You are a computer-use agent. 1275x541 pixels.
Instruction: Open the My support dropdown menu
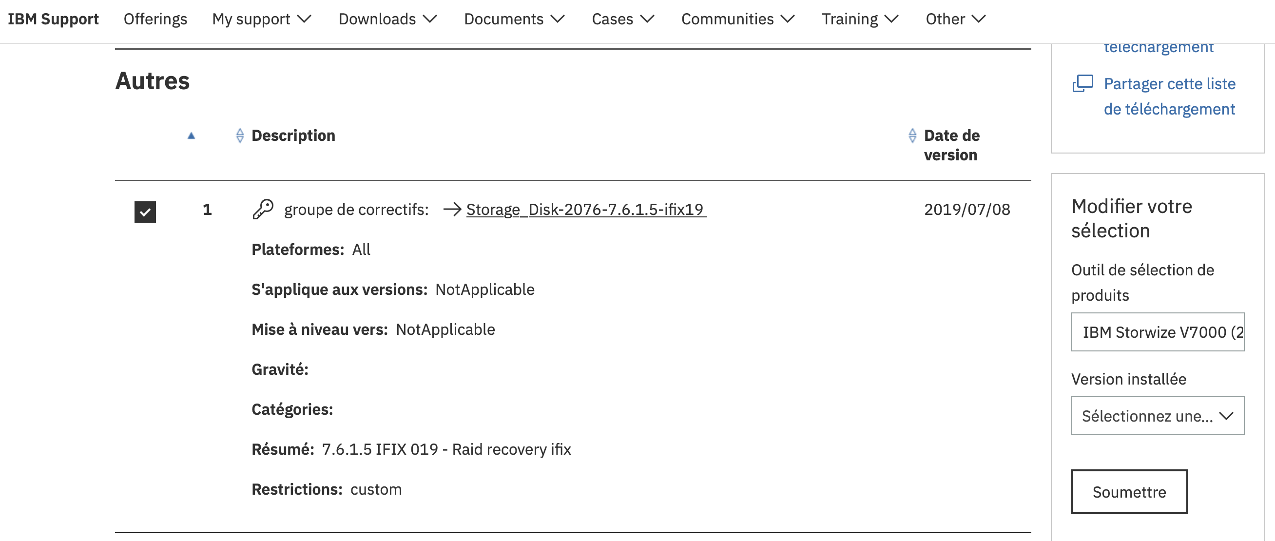(261, 19)
